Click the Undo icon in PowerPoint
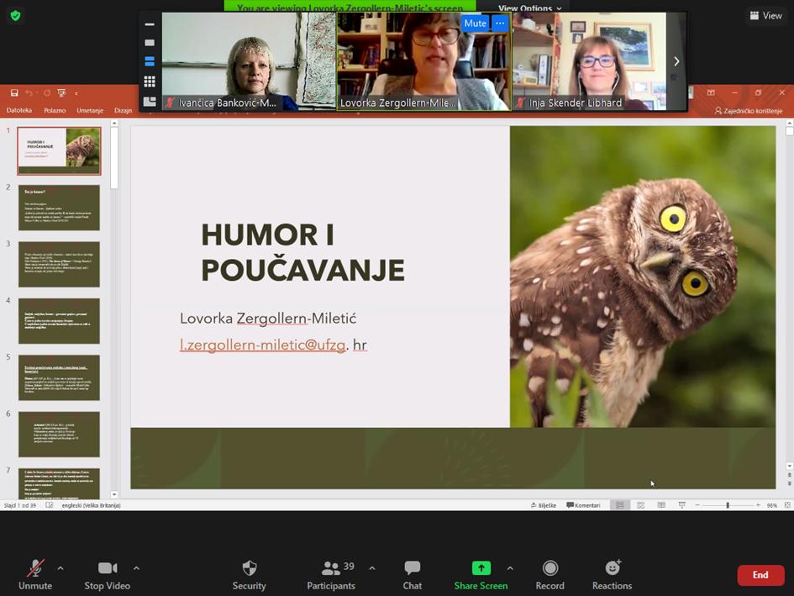794x596 pixels. click(x=29, y=93)
